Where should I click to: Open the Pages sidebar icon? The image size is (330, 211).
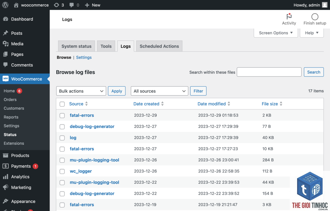(x=5, y=54)
